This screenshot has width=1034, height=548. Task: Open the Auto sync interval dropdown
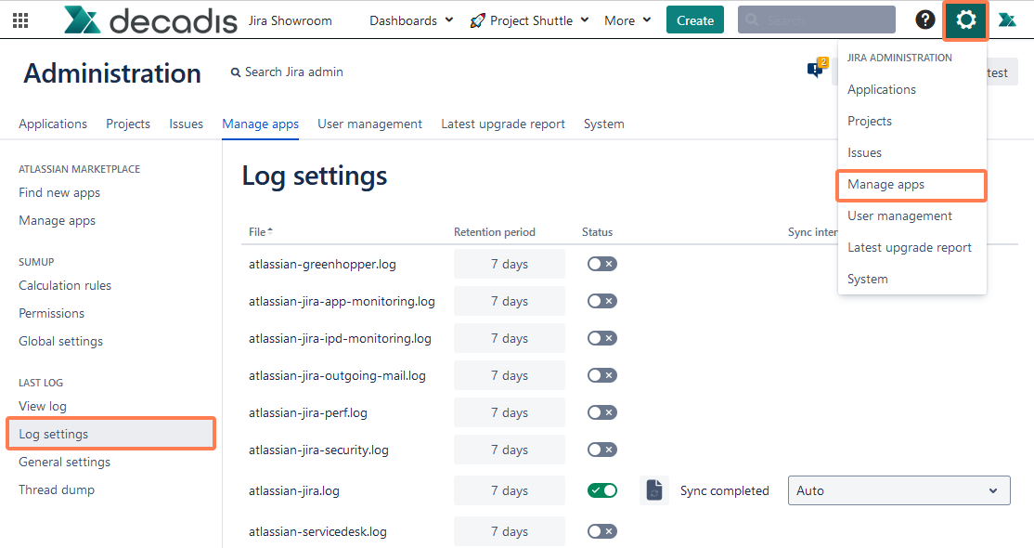tap(898, 490)
